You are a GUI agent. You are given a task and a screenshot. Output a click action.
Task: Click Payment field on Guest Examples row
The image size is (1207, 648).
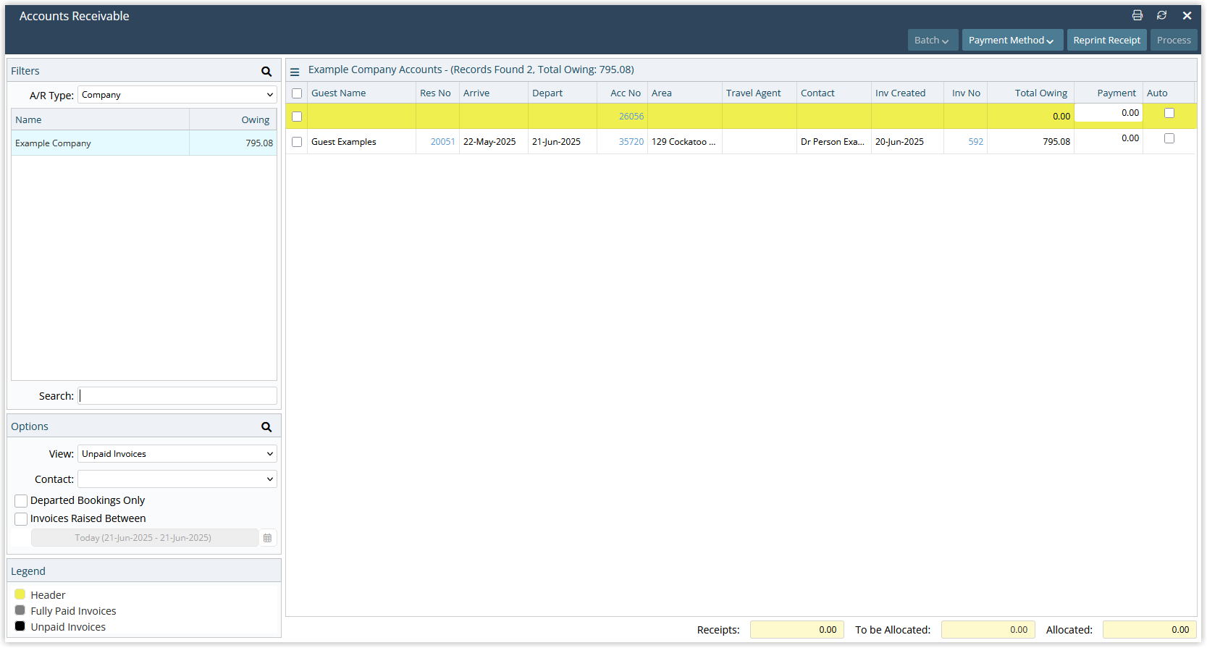(x=1109, y=138)
